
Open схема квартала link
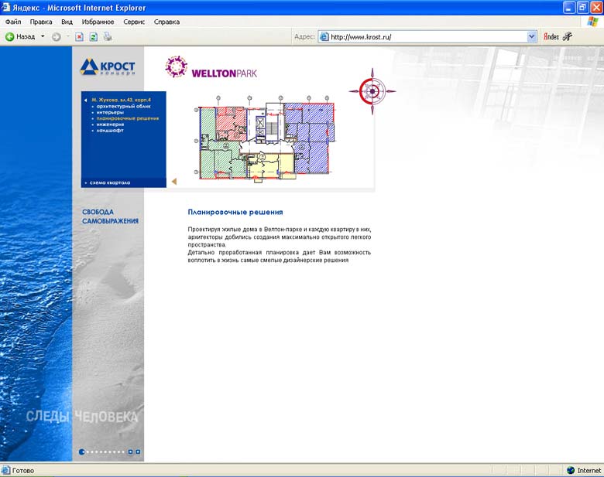click(110, 182)
